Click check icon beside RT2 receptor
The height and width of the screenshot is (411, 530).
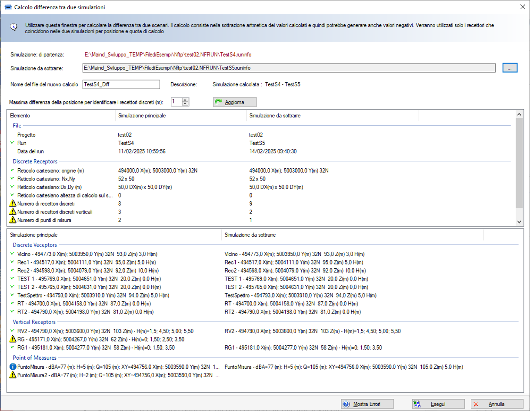pos(13,312)
